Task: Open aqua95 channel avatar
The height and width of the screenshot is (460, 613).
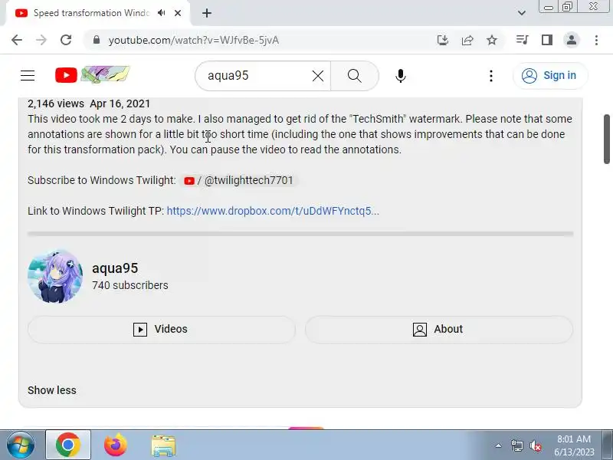Action: pyautogui.click(x=55, y=277)
